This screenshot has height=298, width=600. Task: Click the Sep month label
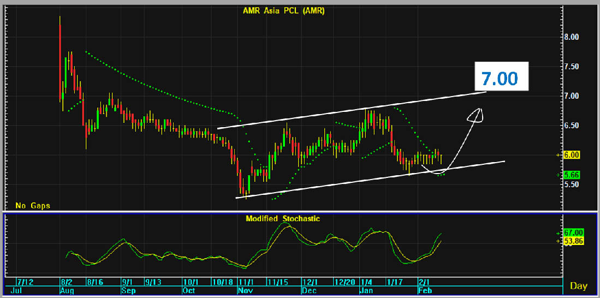pyautogui.click(x=128, y=290)
